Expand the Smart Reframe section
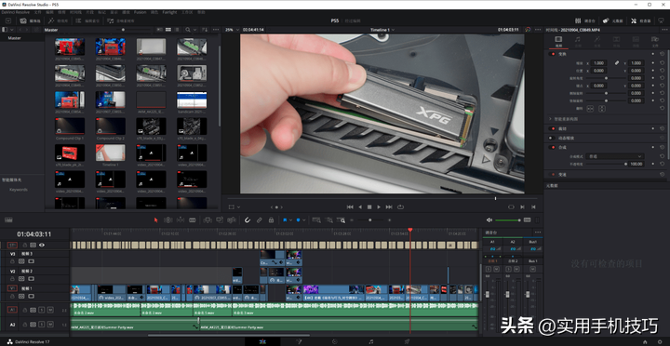Viewport: 670px width, 346px height. click(x=550, y=119)
